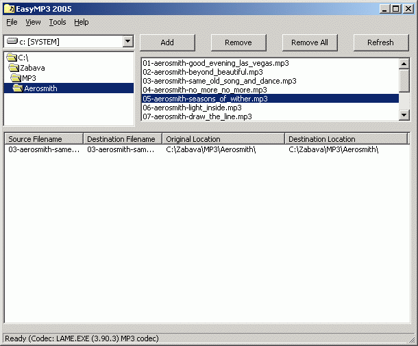Screen dimensions: 418x346
Task: Maximize the EasyMP3 2005 window
Action: pos(396,9)
